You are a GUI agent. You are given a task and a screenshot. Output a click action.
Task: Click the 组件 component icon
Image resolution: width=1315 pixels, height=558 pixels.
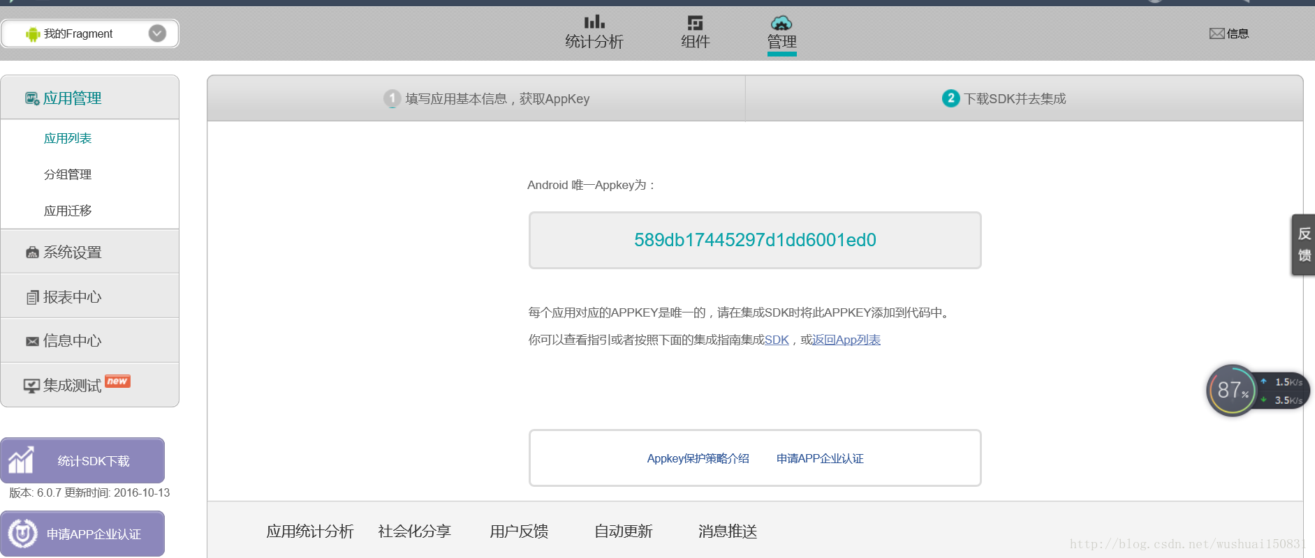coord(695,23)
